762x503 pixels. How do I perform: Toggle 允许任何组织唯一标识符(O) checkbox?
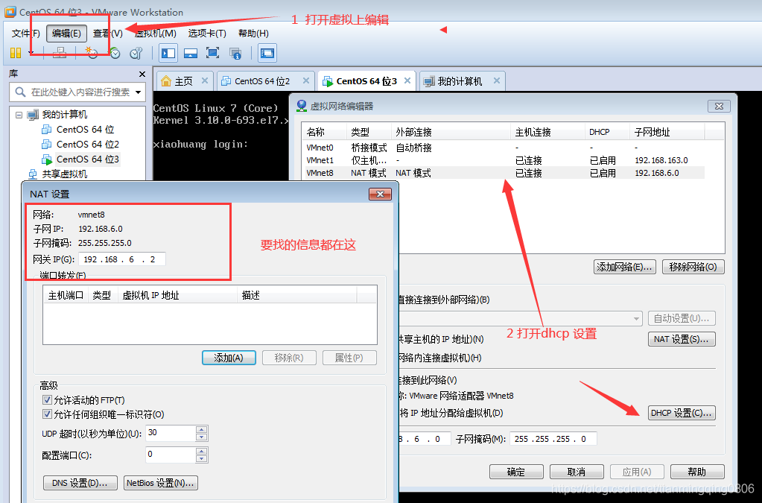pyautogui.click(x=47, y=414)
